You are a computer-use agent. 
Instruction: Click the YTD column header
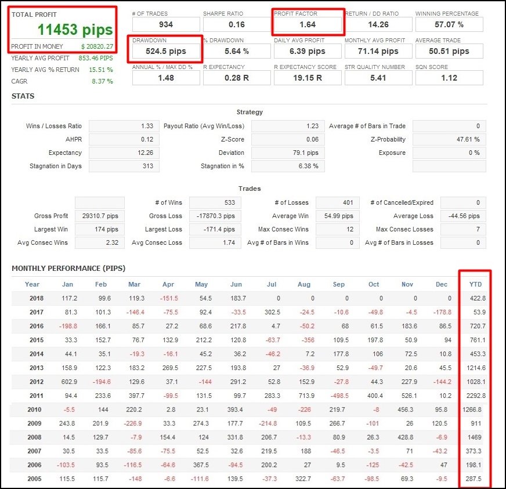[475, 284]
